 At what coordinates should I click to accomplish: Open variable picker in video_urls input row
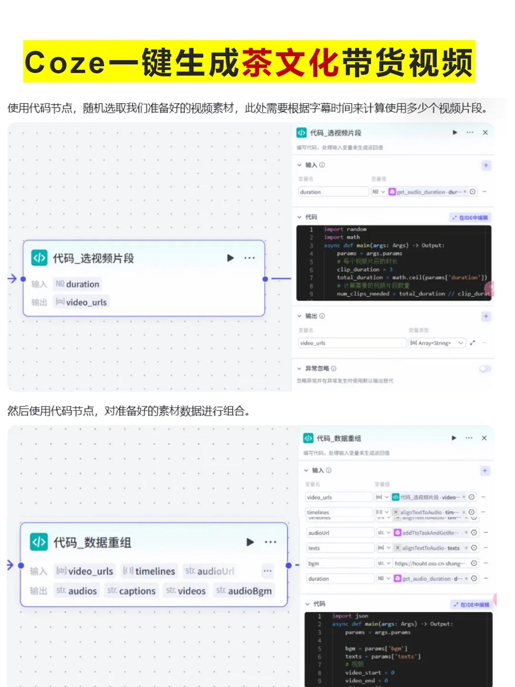[472, 497]
